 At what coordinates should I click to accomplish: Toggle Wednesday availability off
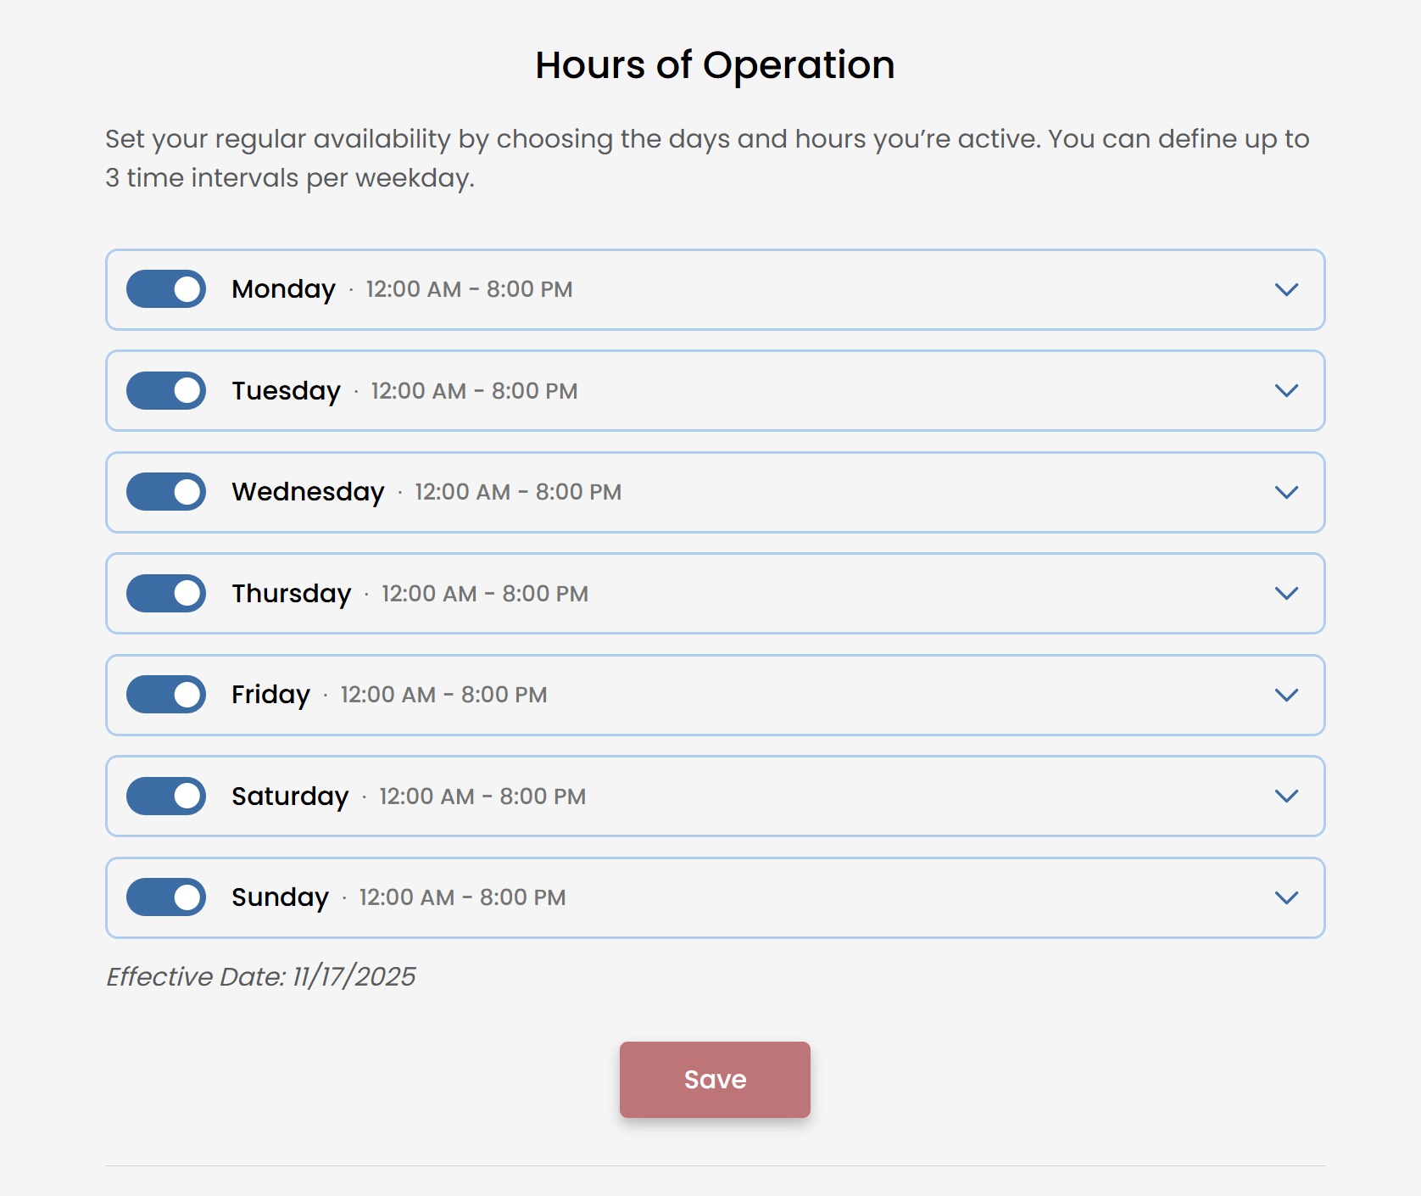(165, 491)
